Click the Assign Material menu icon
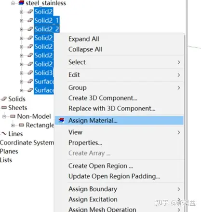This screenshot has width=201, height=212. pos(61,120)
